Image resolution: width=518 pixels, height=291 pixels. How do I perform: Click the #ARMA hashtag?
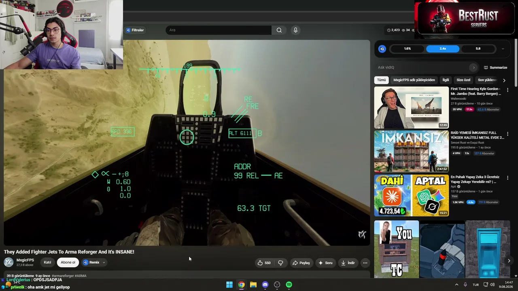(x=81, y=276)
